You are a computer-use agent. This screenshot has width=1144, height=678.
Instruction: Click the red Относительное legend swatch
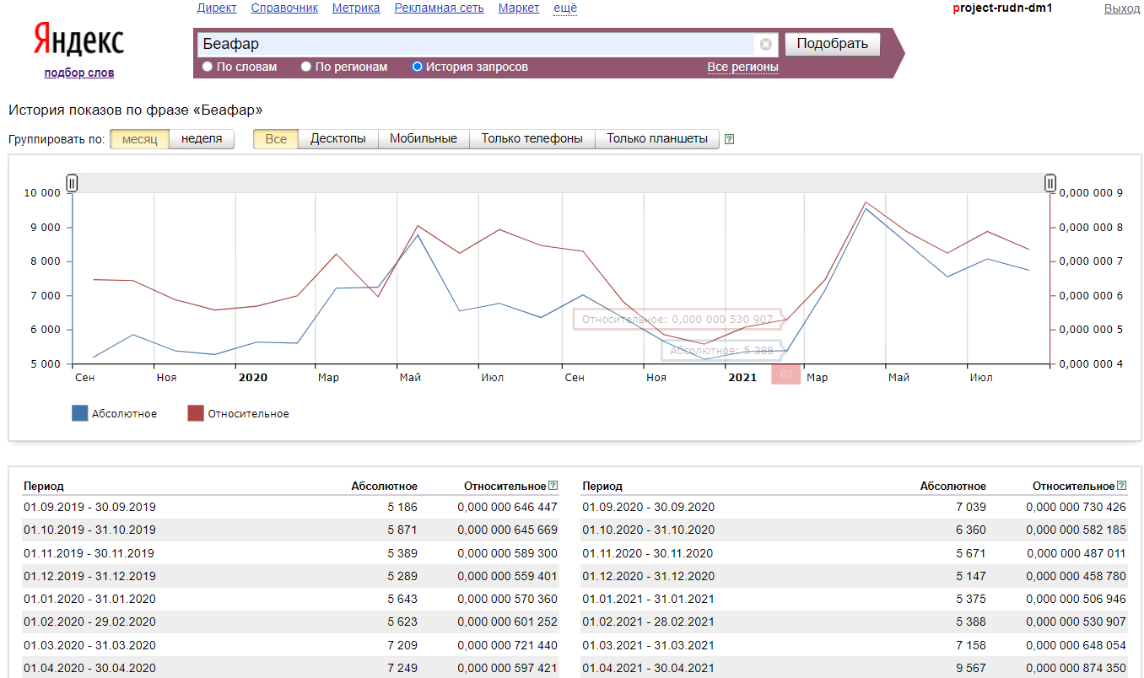pos(196,413)
